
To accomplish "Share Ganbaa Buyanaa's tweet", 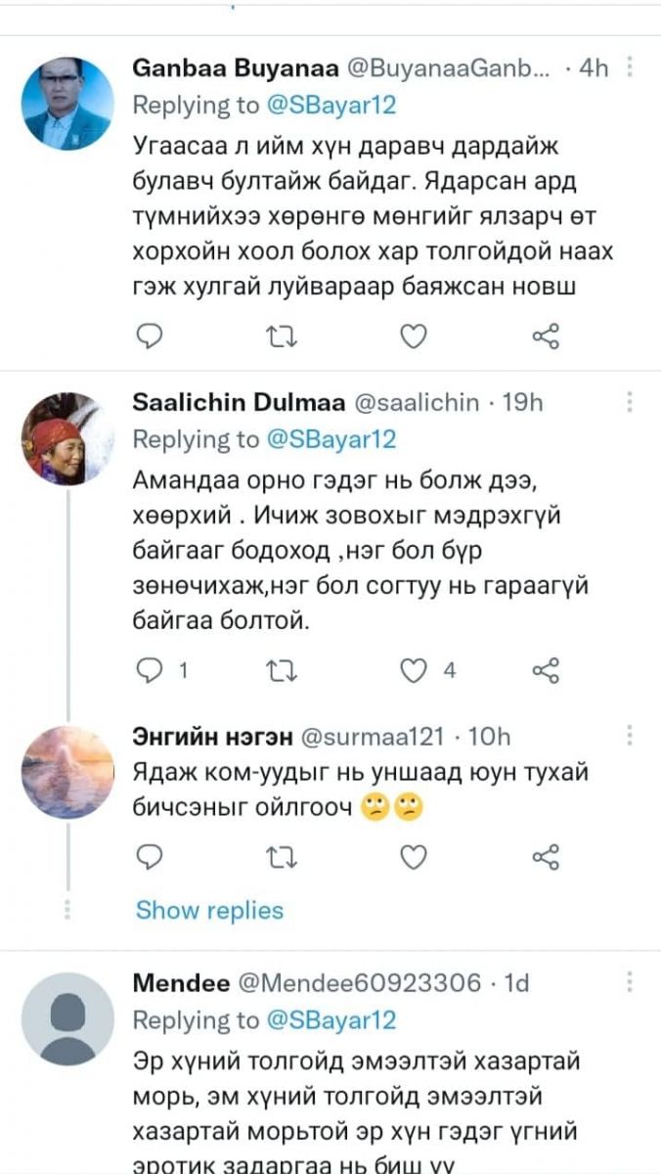I will pyautogui.click(x=546, y=338).
